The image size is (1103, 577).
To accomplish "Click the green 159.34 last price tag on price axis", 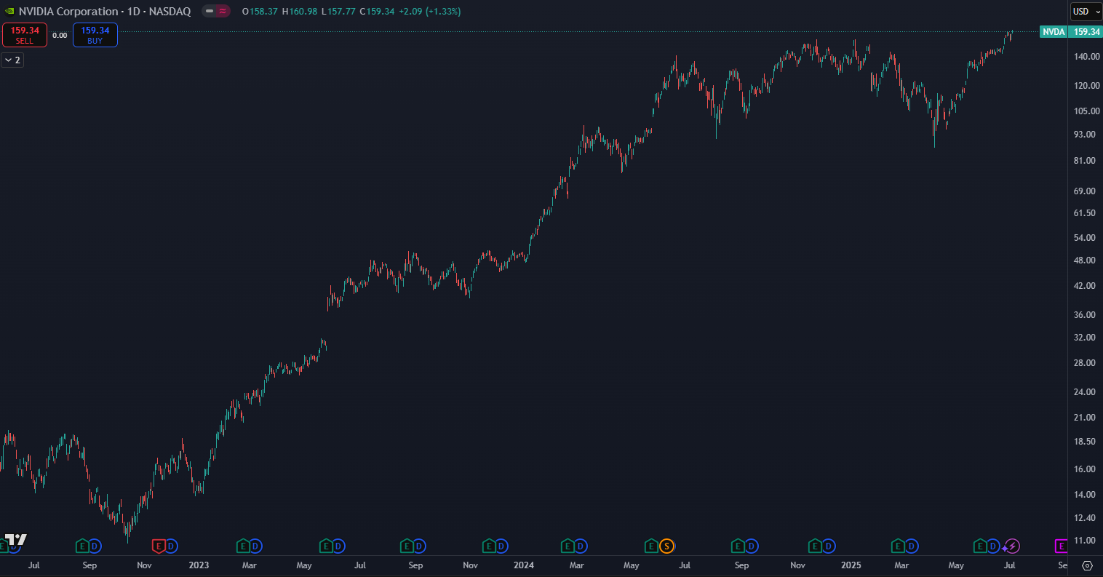I will pyautogui.click(x=1087, y=32).
